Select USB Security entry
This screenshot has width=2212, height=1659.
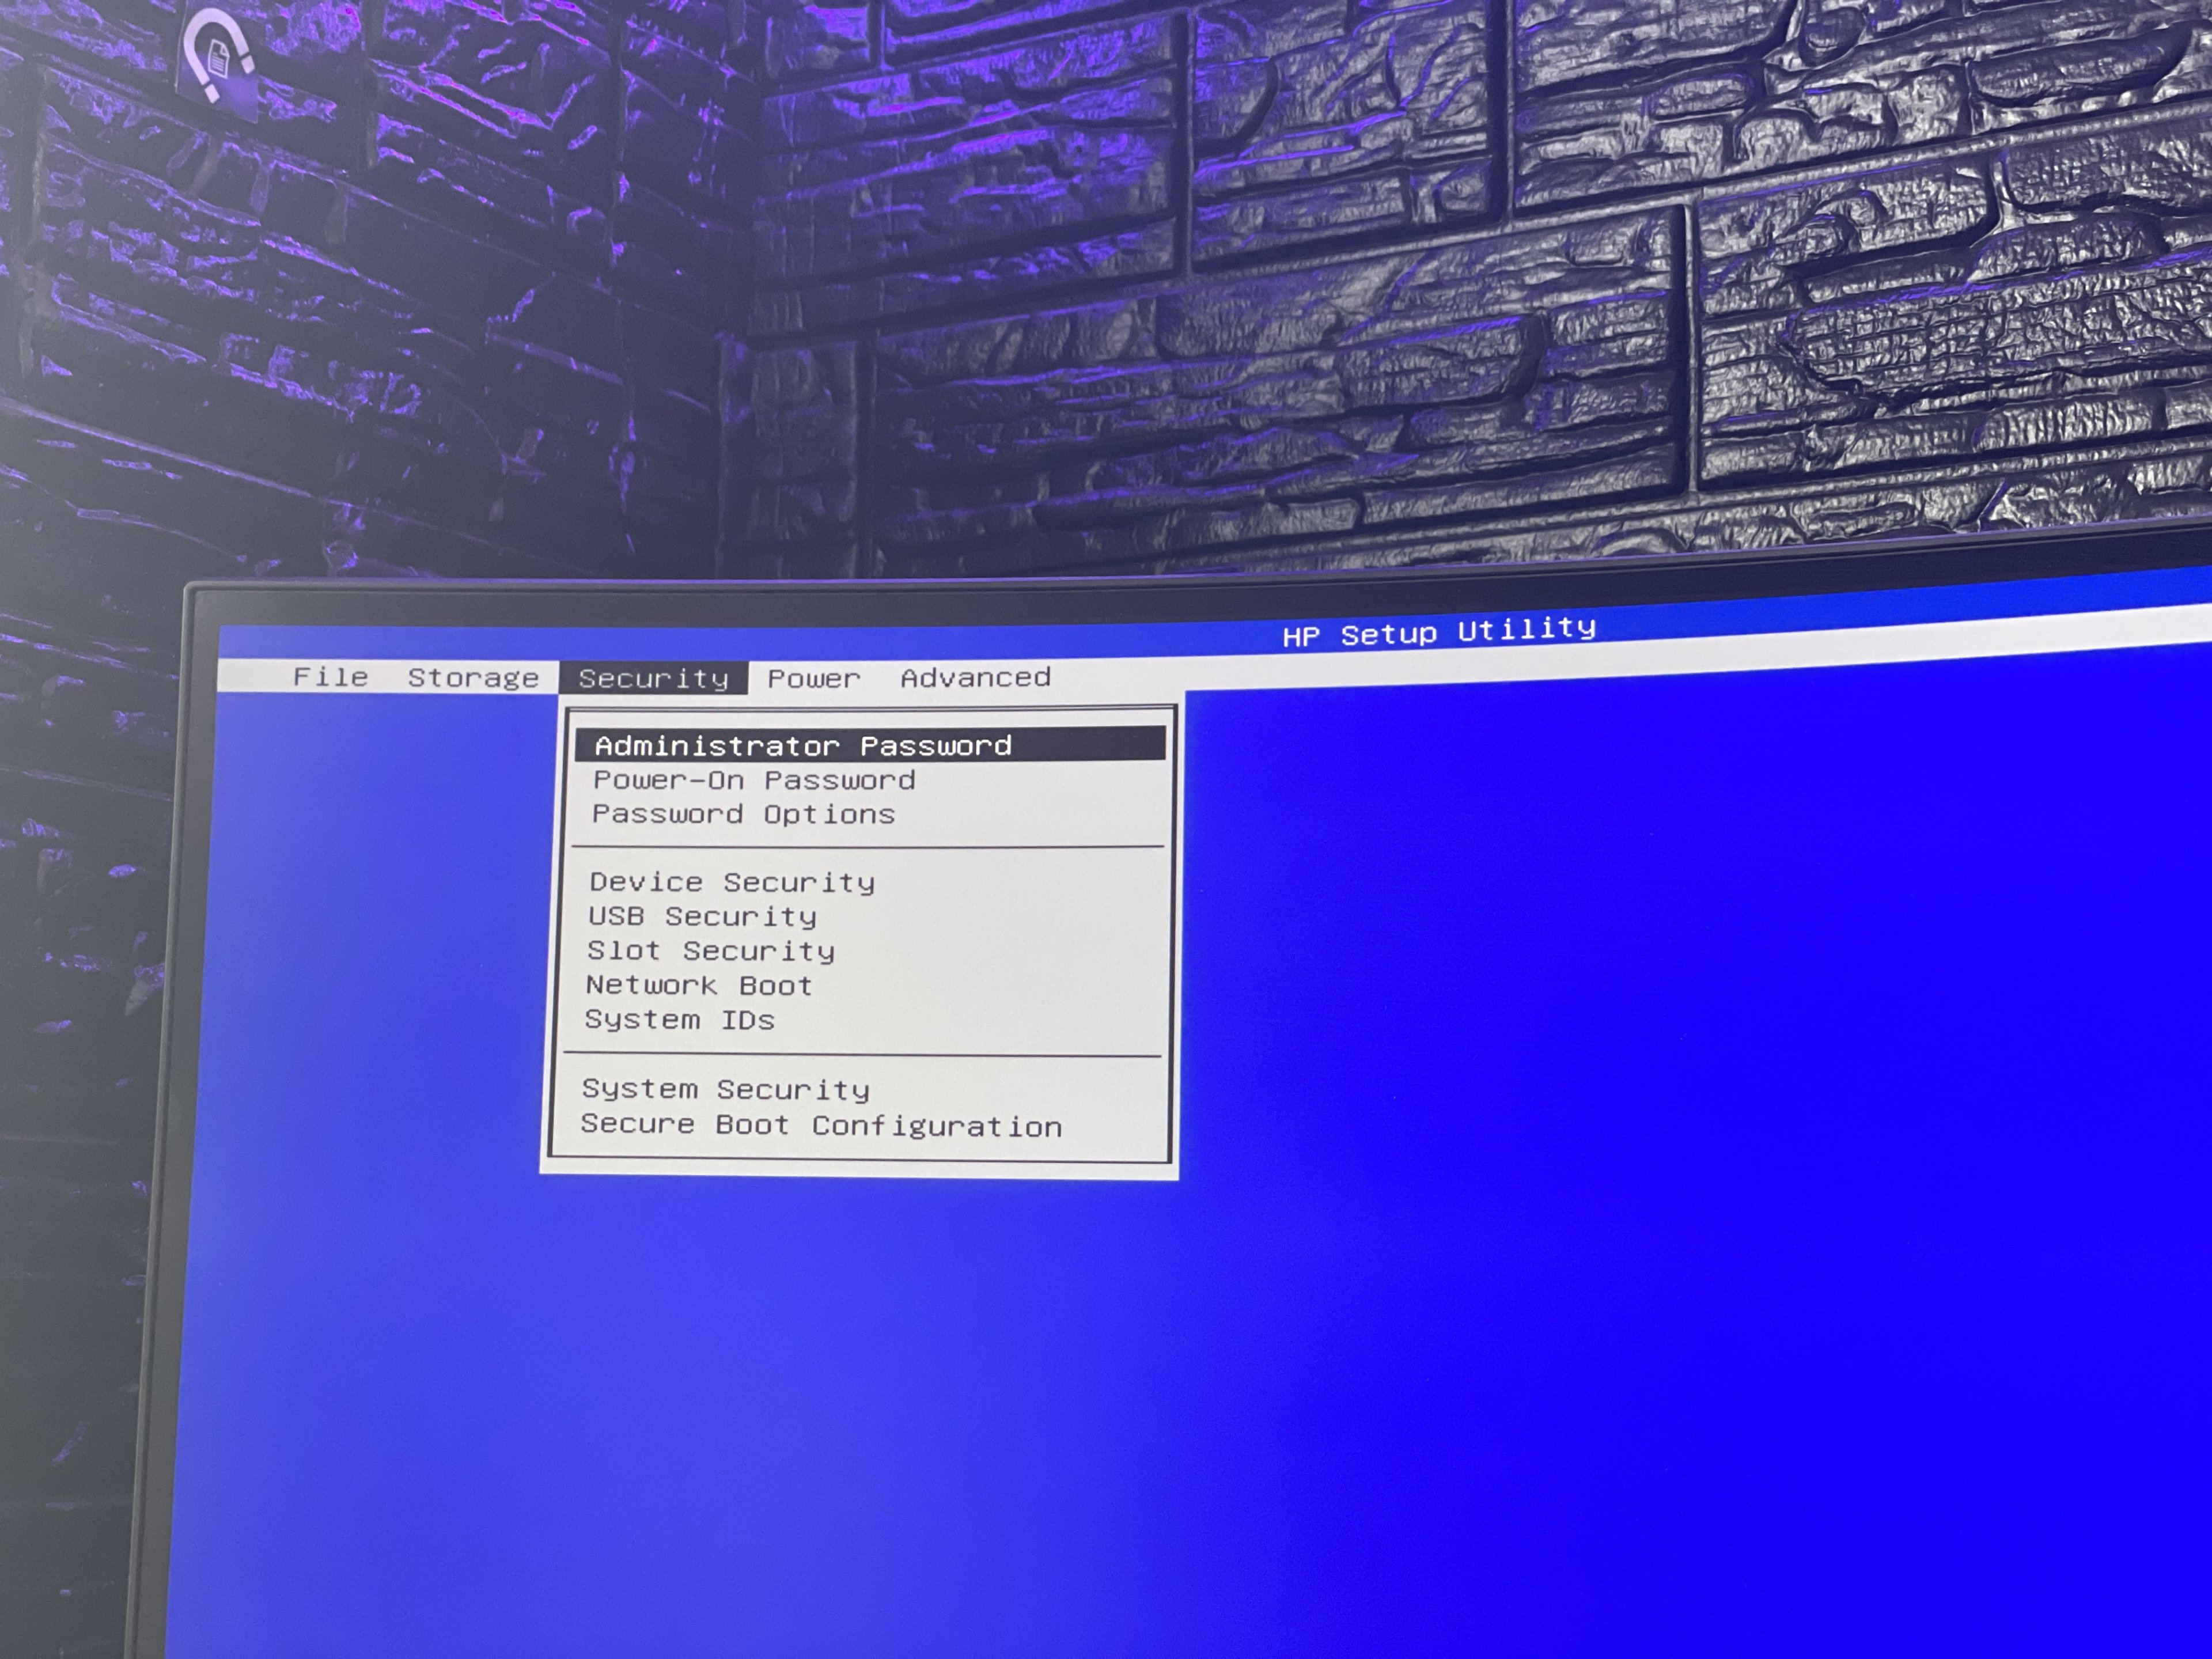pos(702,916)
